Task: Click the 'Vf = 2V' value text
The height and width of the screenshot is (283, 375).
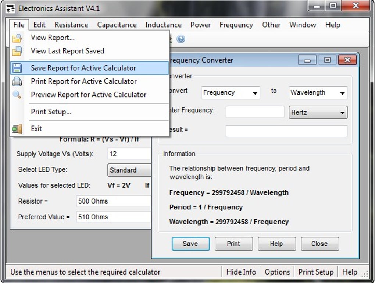Action: pos(119,185)
